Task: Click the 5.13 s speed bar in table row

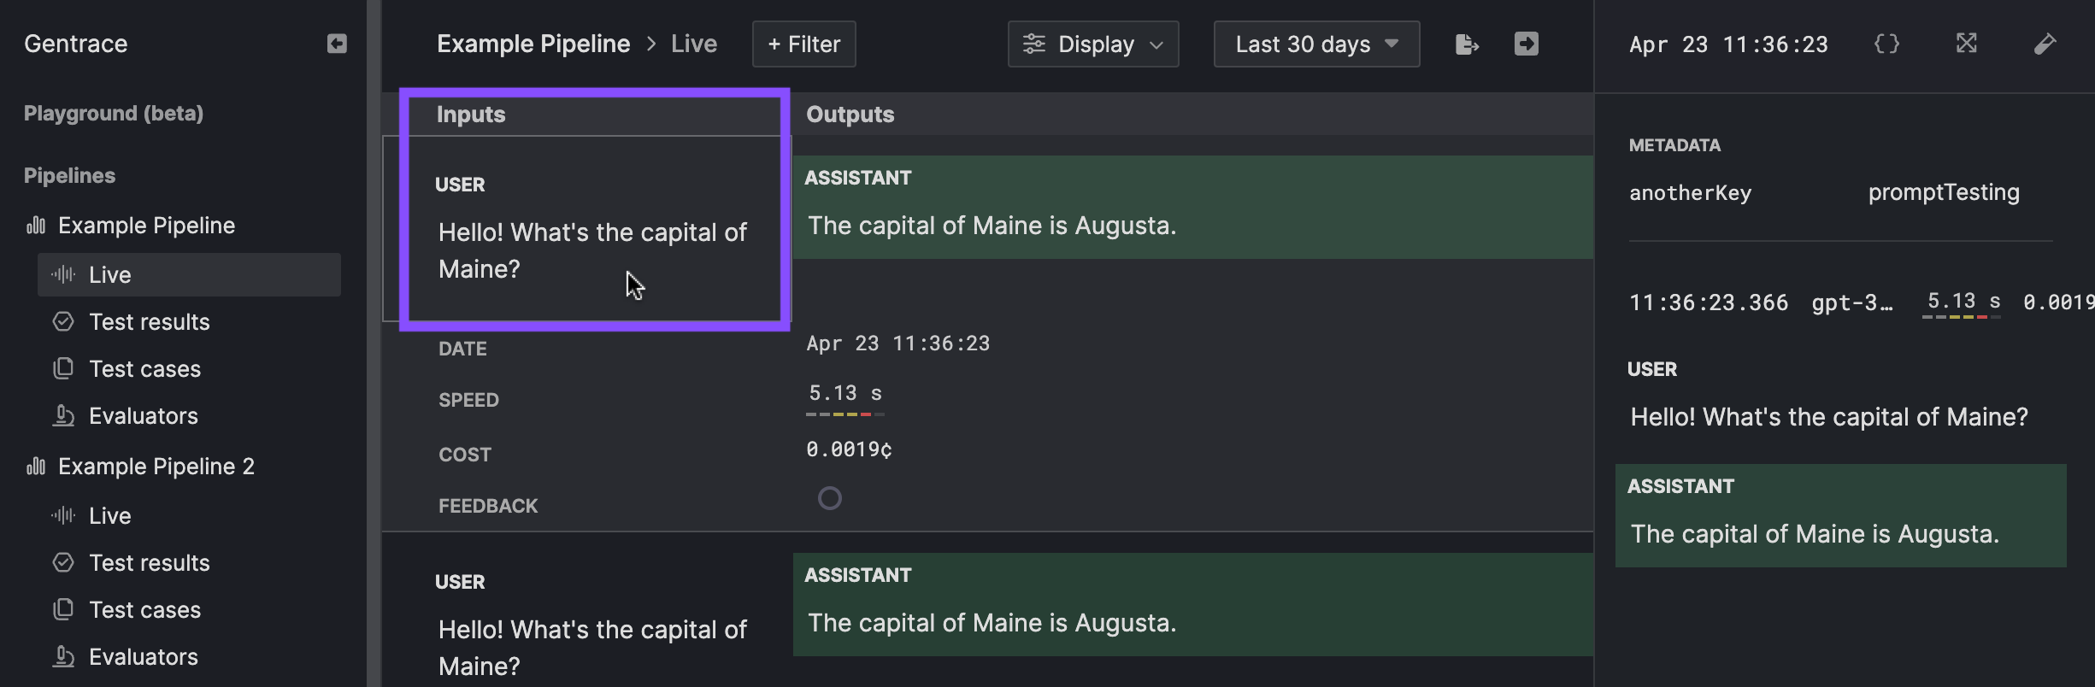Action: pos(844,399)
